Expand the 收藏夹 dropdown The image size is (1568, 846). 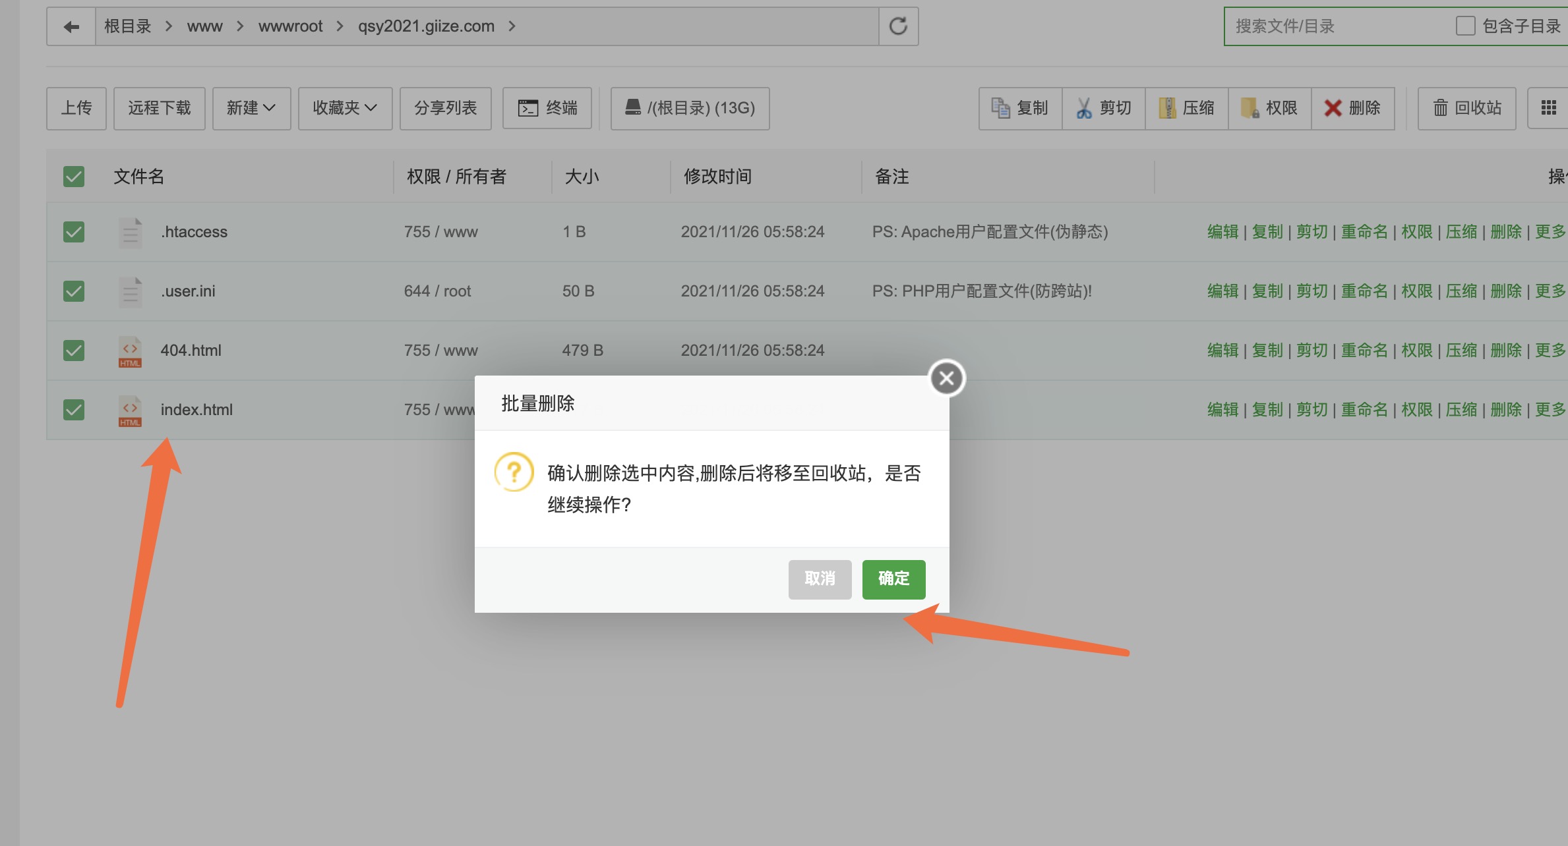coord(345,108)
